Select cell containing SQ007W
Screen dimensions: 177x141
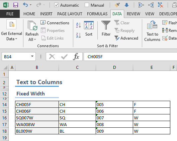(37, 118)
